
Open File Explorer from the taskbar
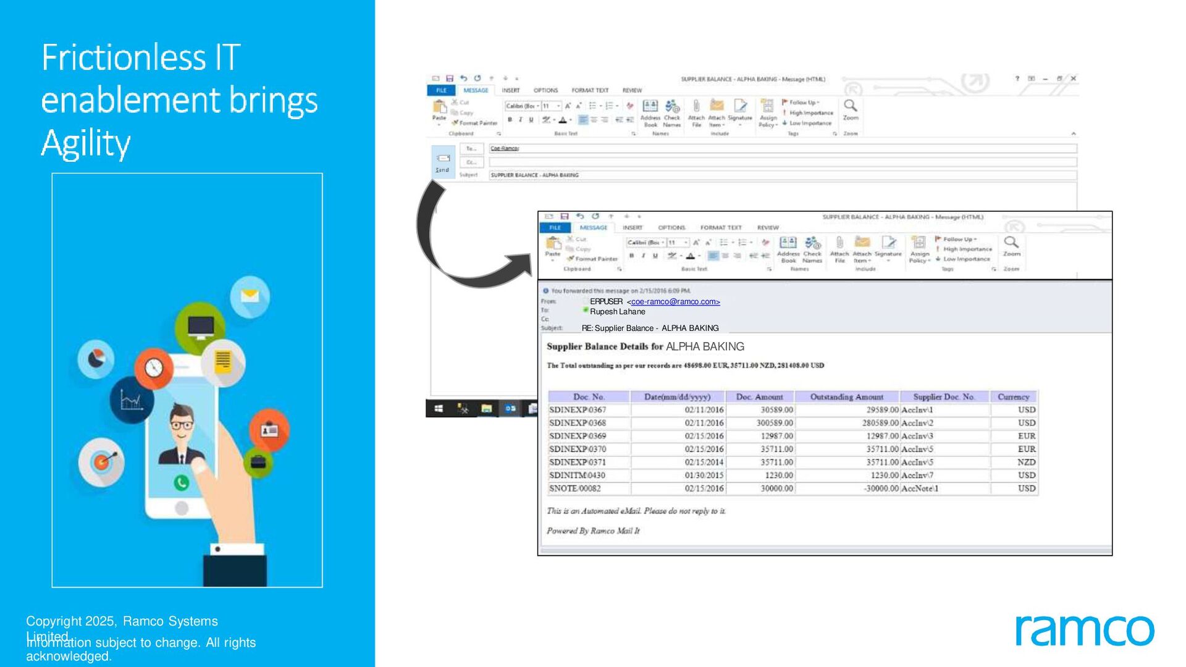[487, 408]
